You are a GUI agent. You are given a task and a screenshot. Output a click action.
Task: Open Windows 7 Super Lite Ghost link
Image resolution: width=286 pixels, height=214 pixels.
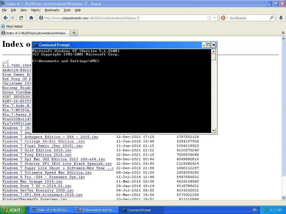pos(58,168)
